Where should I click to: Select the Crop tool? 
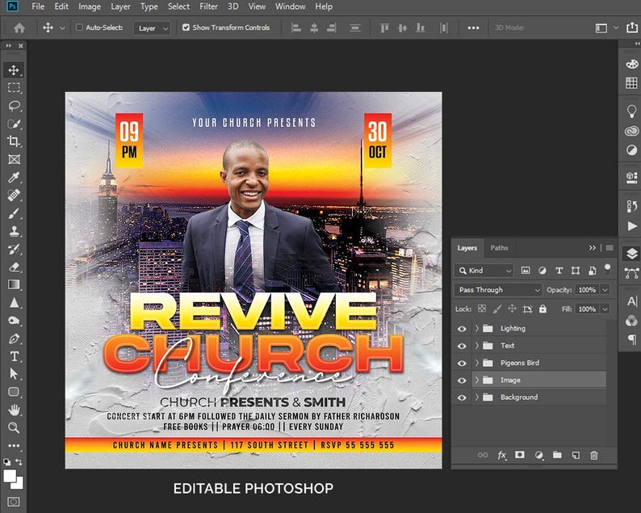(x=14, y=141)
